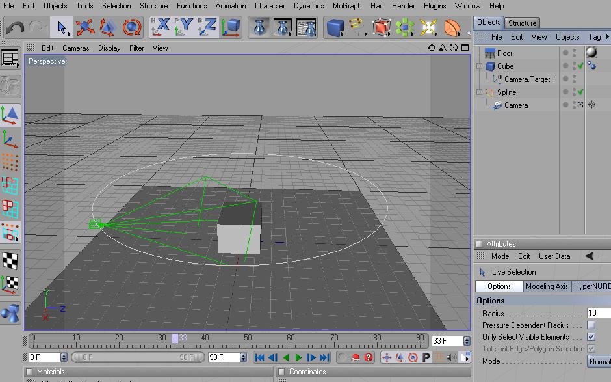Click the Radius input field
Image resolution: width=611 pixels, height=382 pixels.
(598, 314)
